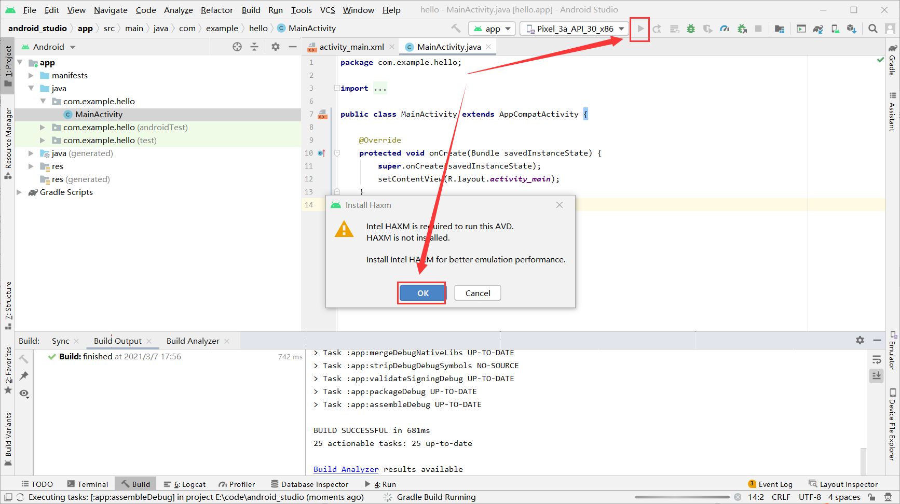Open the Terminal tool window
Screen dimensions: 900x504
tap(88, 484)
